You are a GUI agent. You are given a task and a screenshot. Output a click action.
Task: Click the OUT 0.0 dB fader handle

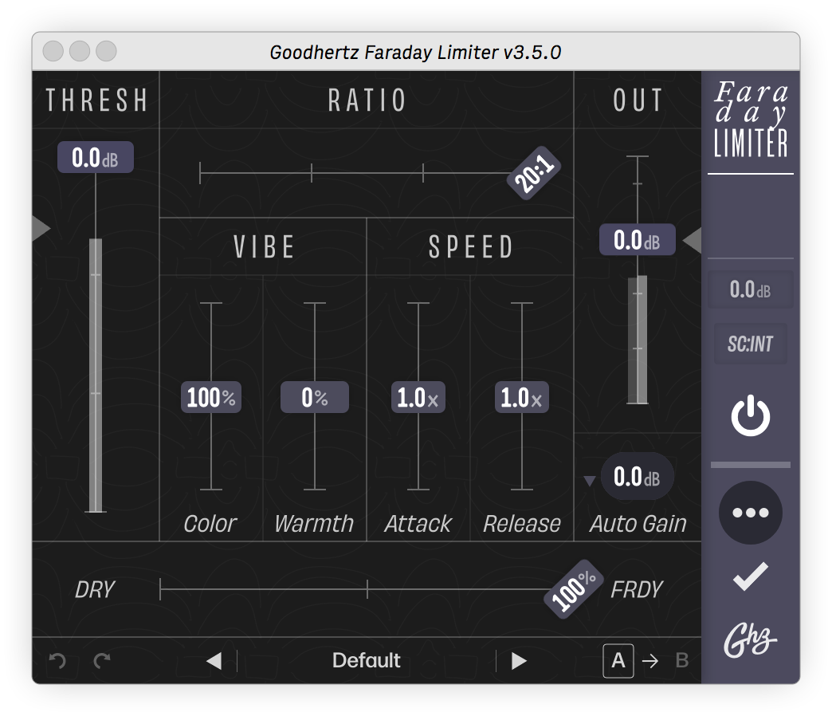coord(638,240)
